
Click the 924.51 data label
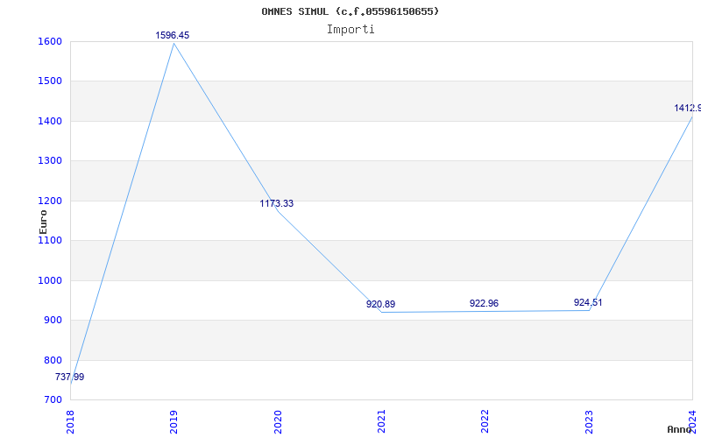588,302
